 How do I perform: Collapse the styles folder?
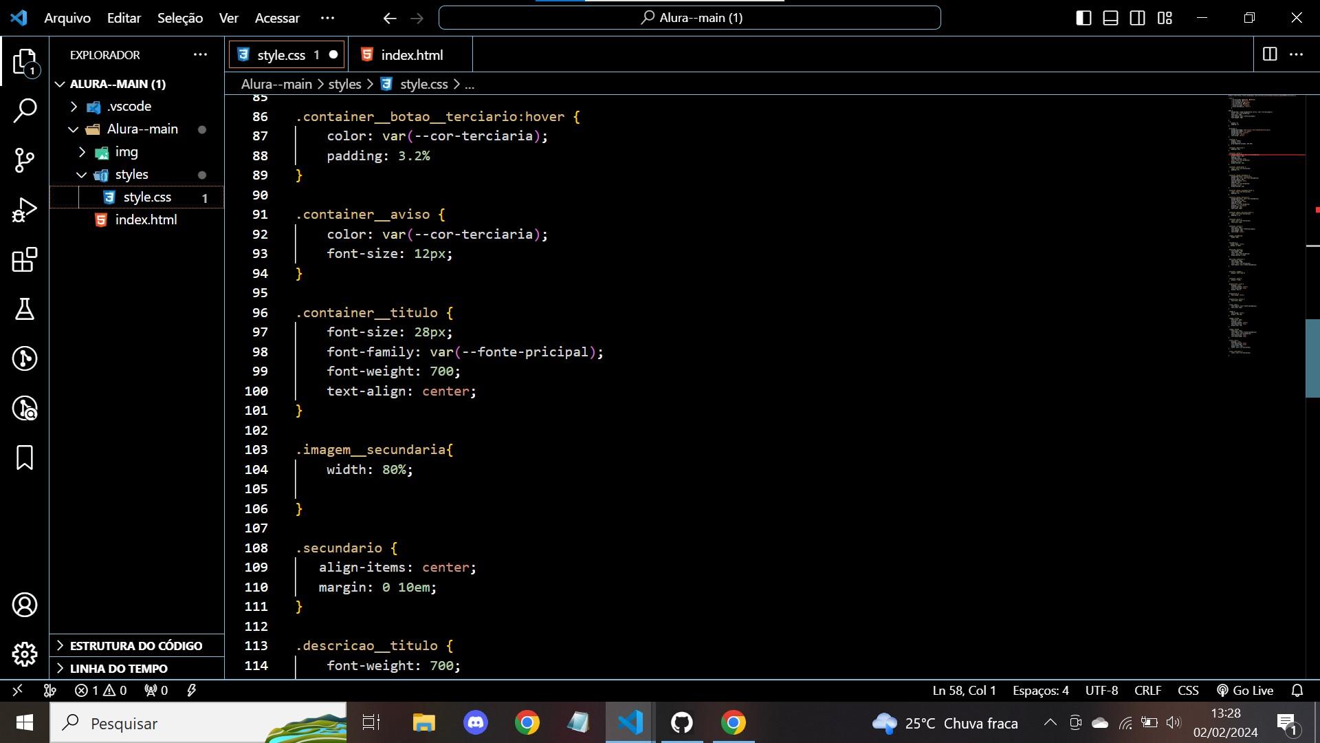click(82, 175)
